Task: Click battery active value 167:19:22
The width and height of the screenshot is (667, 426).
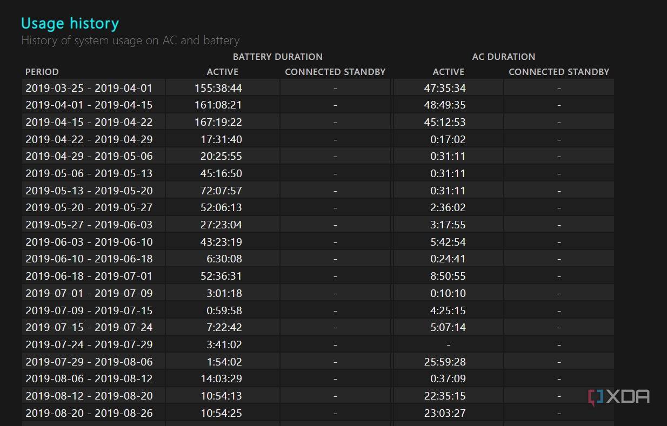Action: (218, 122)
